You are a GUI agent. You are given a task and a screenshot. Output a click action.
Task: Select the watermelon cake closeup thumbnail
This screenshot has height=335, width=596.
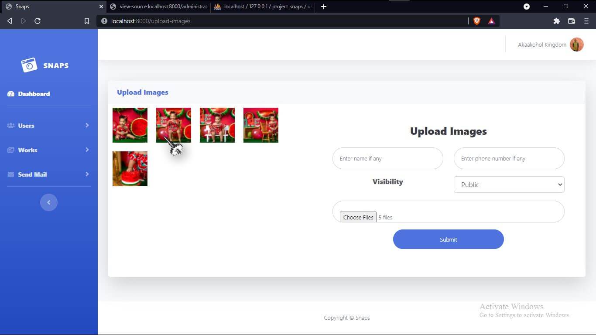(x=130, y=169)
